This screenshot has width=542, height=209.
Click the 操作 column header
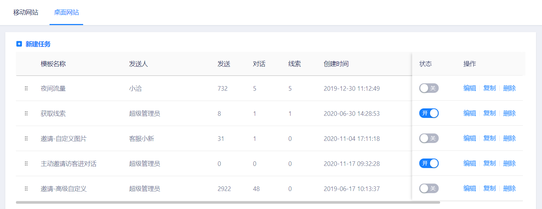pyautogui.click(x=470, y=64)
